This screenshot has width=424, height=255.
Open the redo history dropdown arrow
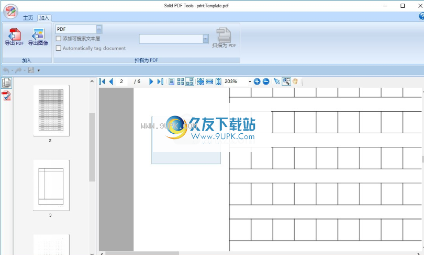coord(25,71)
